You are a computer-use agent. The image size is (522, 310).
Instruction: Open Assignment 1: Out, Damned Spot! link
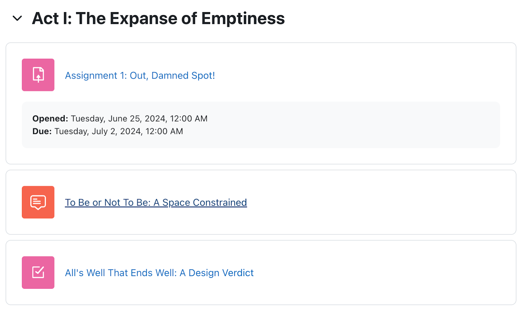point(140,76)
